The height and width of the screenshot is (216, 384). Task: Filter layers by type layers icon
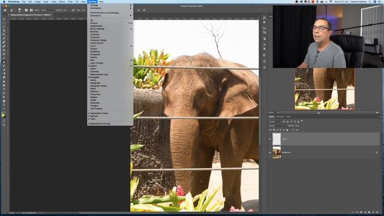point(291,121)
